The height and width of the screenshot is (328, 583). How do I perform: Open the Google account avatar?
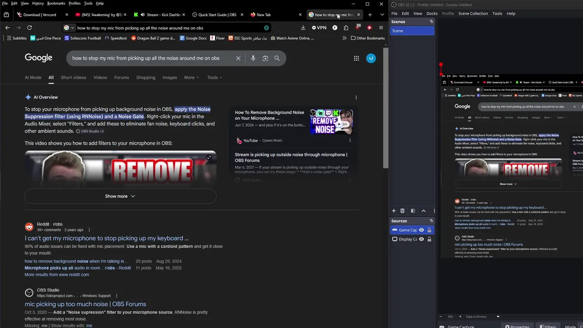coord(371,58)
